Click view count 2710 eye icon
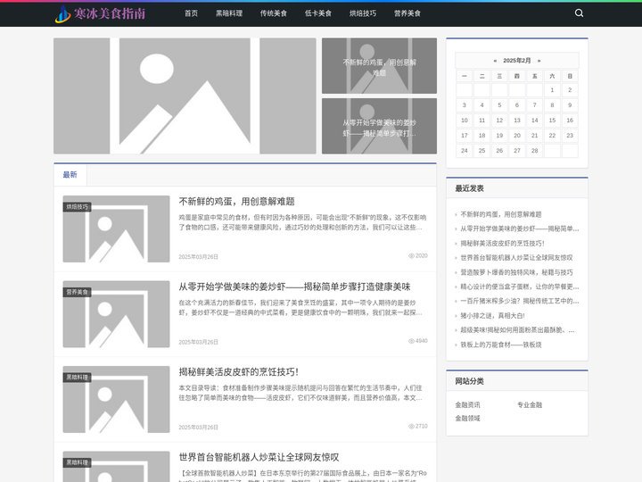642x482 pixels. click(411, 427)
